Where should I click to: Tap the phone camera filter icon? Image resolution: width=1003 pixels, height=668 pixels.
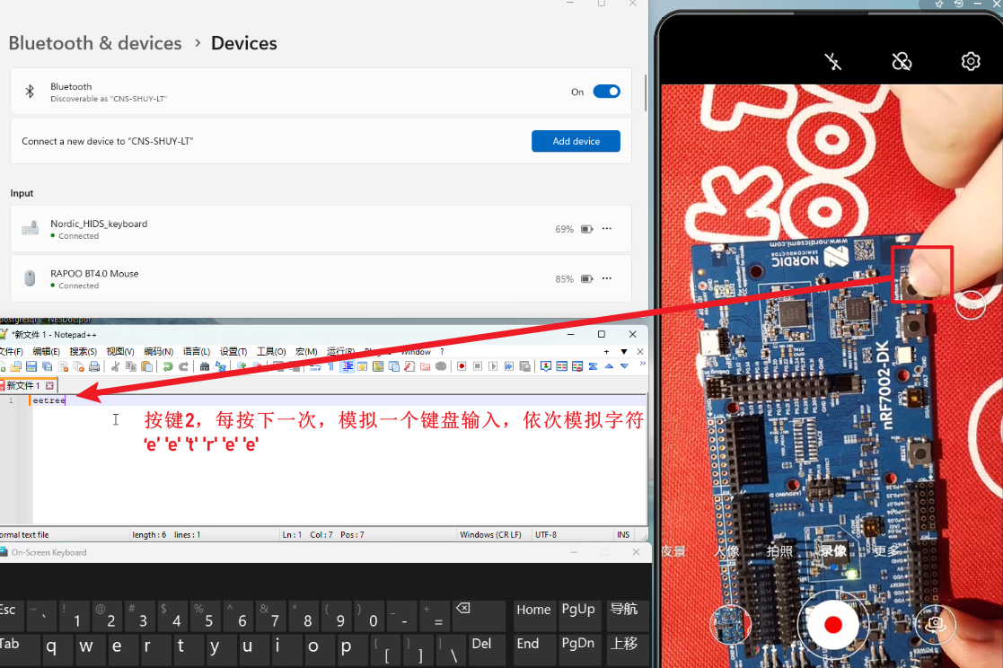(x=902, y=61)
